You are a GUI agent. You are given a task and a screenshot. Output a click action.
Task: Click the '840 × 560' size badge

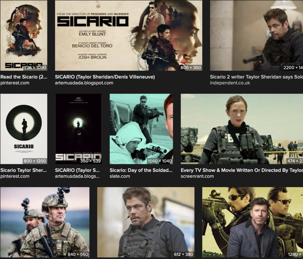coord(78,254)
